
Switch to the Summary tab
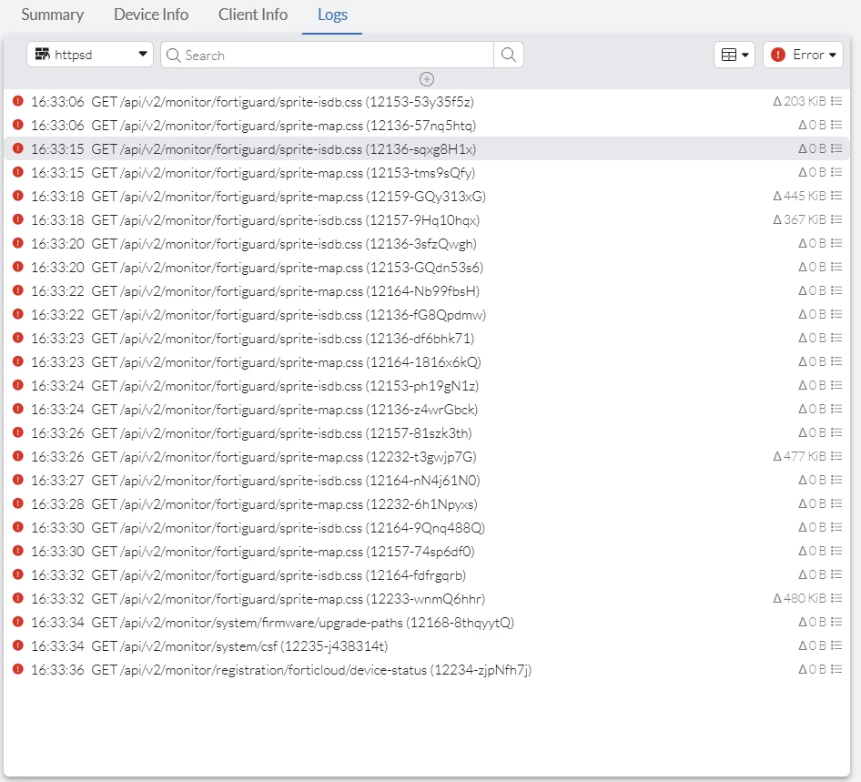pos(52,15)
